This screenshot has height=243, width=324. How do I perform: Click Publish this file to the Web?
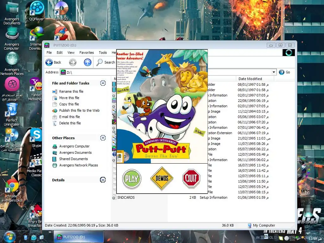point(79,110)
